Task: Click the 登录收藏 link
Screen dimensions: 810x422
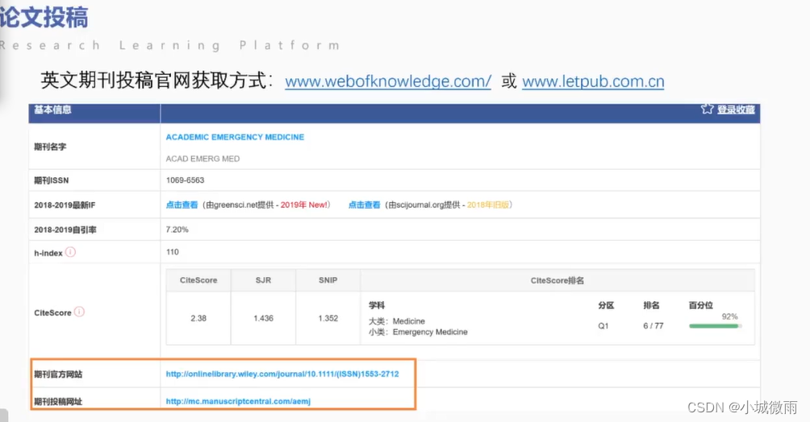Action: [736, 110]
